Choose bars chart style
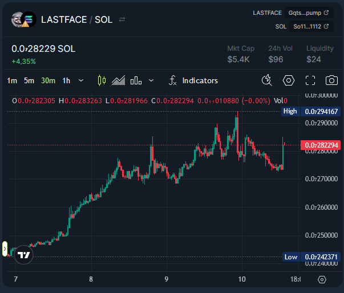Viewport: 344px width, 293px height. tap(136, 80)
